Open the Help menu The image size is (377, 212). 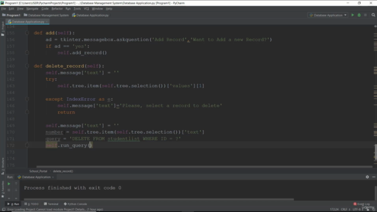pyautogui.click(x=109, y=9)
